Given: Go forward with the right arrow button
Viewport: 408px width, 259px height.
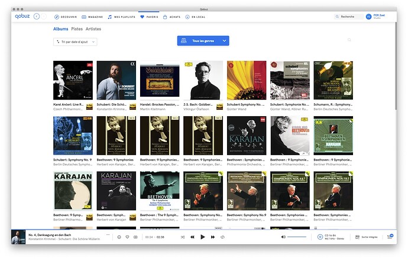Looking at the screenshot, I should [x=44, y=17].
